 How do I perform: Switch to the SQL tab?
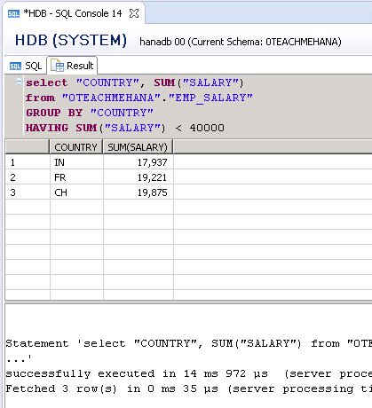26,66
